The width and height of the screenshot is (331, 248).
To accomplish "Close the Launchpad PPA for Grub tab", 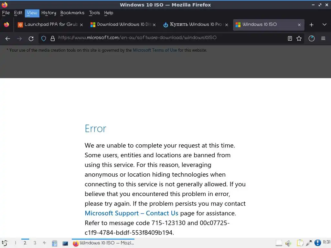I will coord(81,25).
